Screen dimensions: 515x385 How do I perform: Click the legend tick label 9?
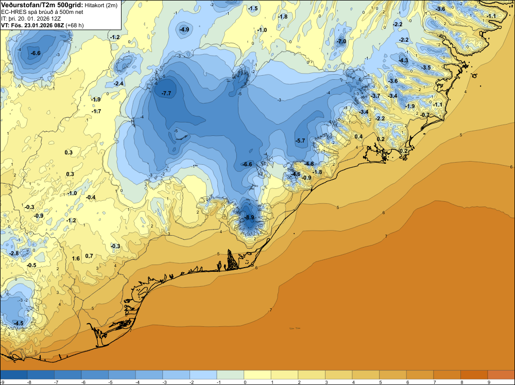[x=489, y=382]
